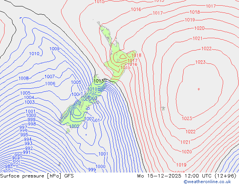
Task: Click the blue 997 isobar label
Action: click(x=23, y=127)
